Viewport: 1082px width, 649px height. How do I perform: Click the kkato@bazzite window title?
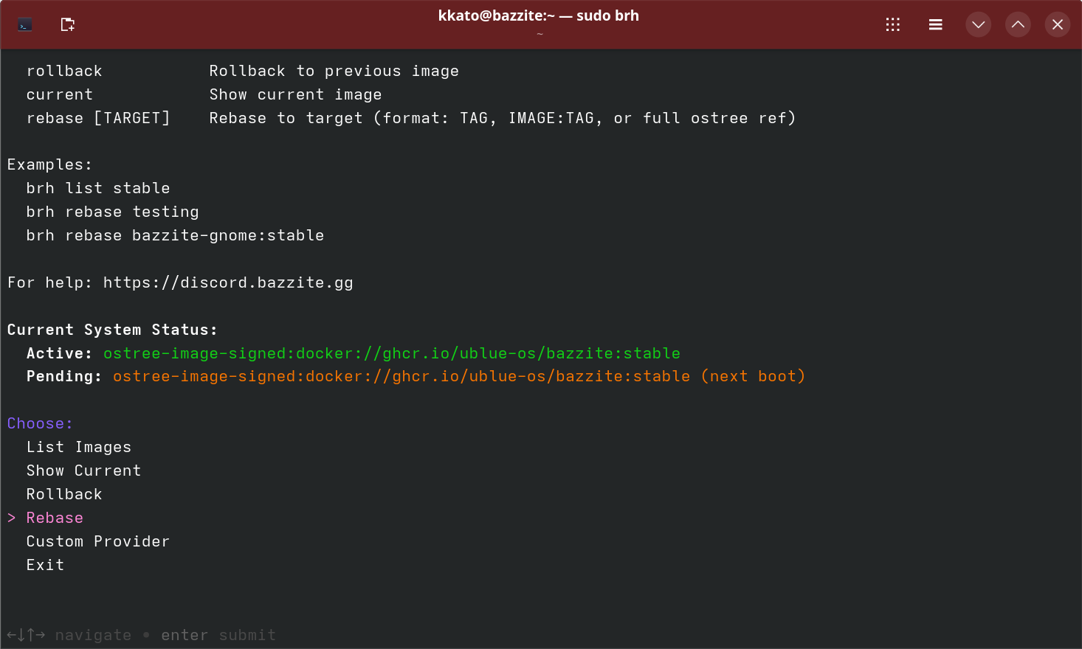[x=540, y=15]
